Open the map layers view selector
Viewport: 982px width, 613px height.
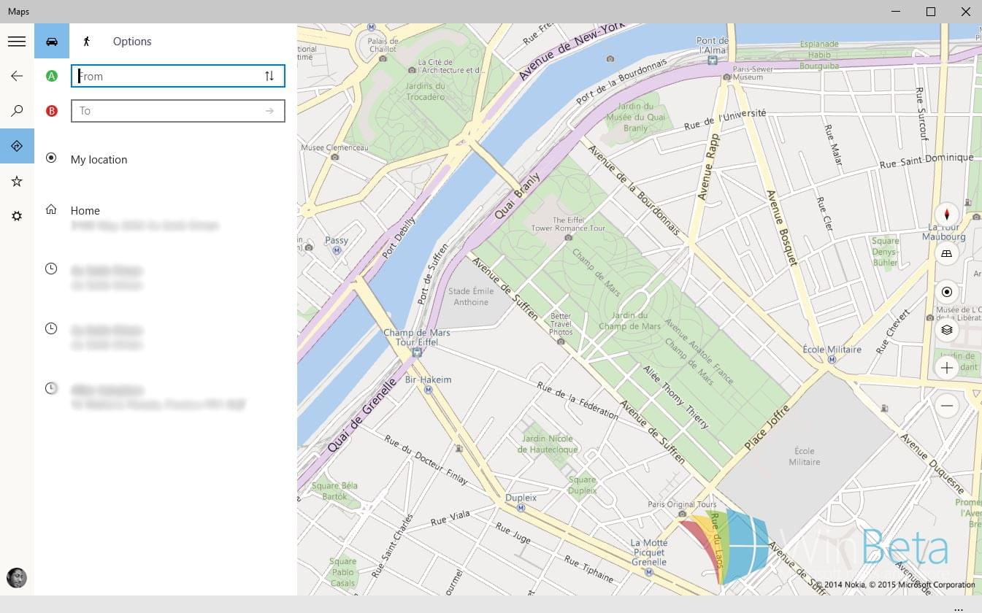(x=947, y=330)
